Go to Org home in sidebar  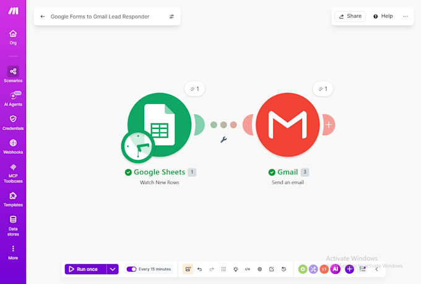13,37
